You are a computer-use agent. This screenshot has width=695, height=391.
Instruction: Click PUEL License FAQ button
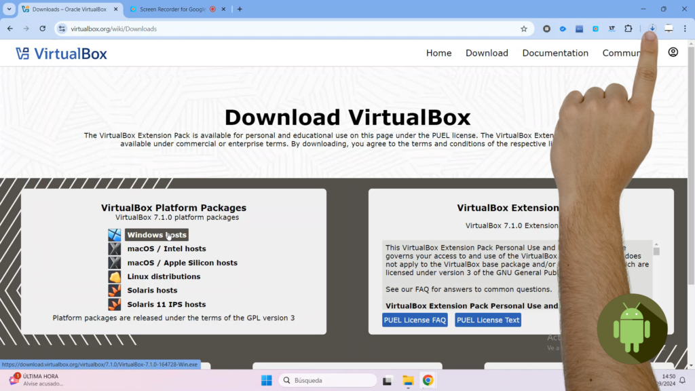click(415, 320)
